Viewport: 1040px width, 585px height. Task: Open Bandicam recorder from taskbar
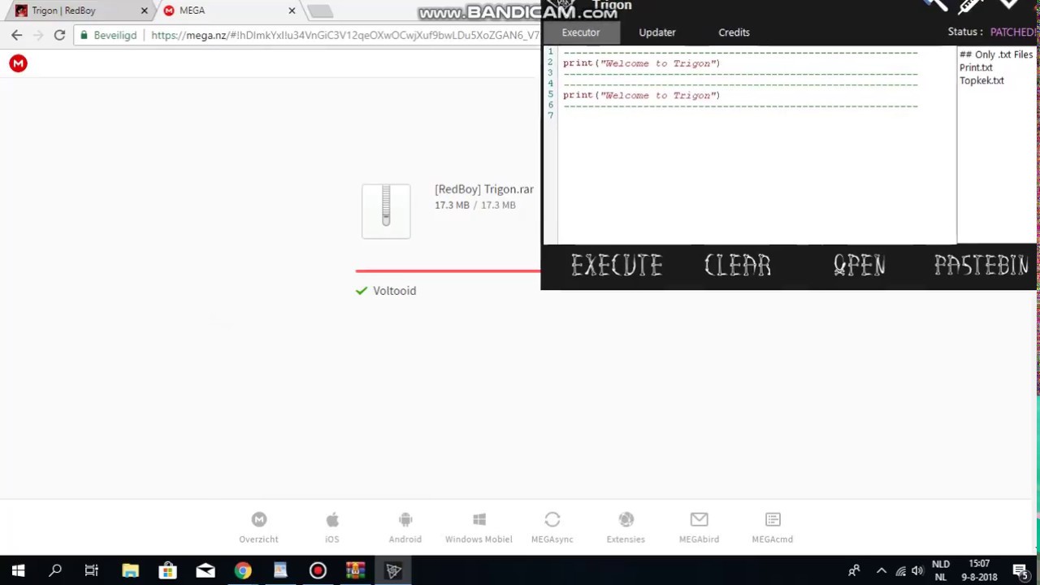click(318, 570)
